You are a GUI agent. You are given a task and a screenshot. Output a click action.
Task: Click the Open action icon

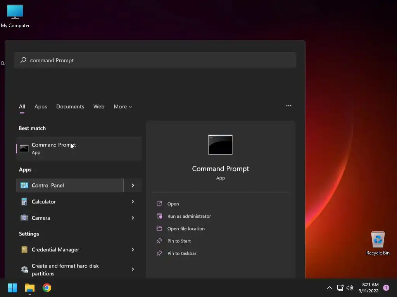[x=159, y=203]
